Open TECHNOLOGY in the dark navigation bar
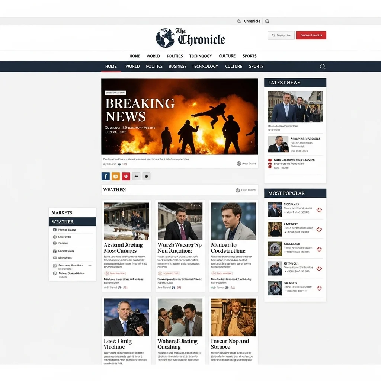Viewport: 381px width, 381px height. click(x=205, y=67)
